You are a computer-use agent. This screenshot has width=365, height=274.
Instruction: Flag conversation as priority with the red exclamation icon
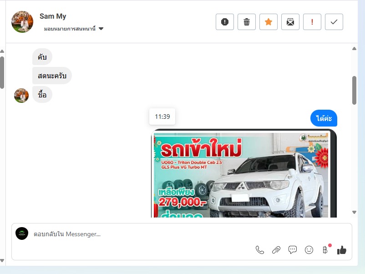pos(312,22)
